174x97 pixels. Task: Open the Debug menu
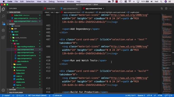coord(51,1)
